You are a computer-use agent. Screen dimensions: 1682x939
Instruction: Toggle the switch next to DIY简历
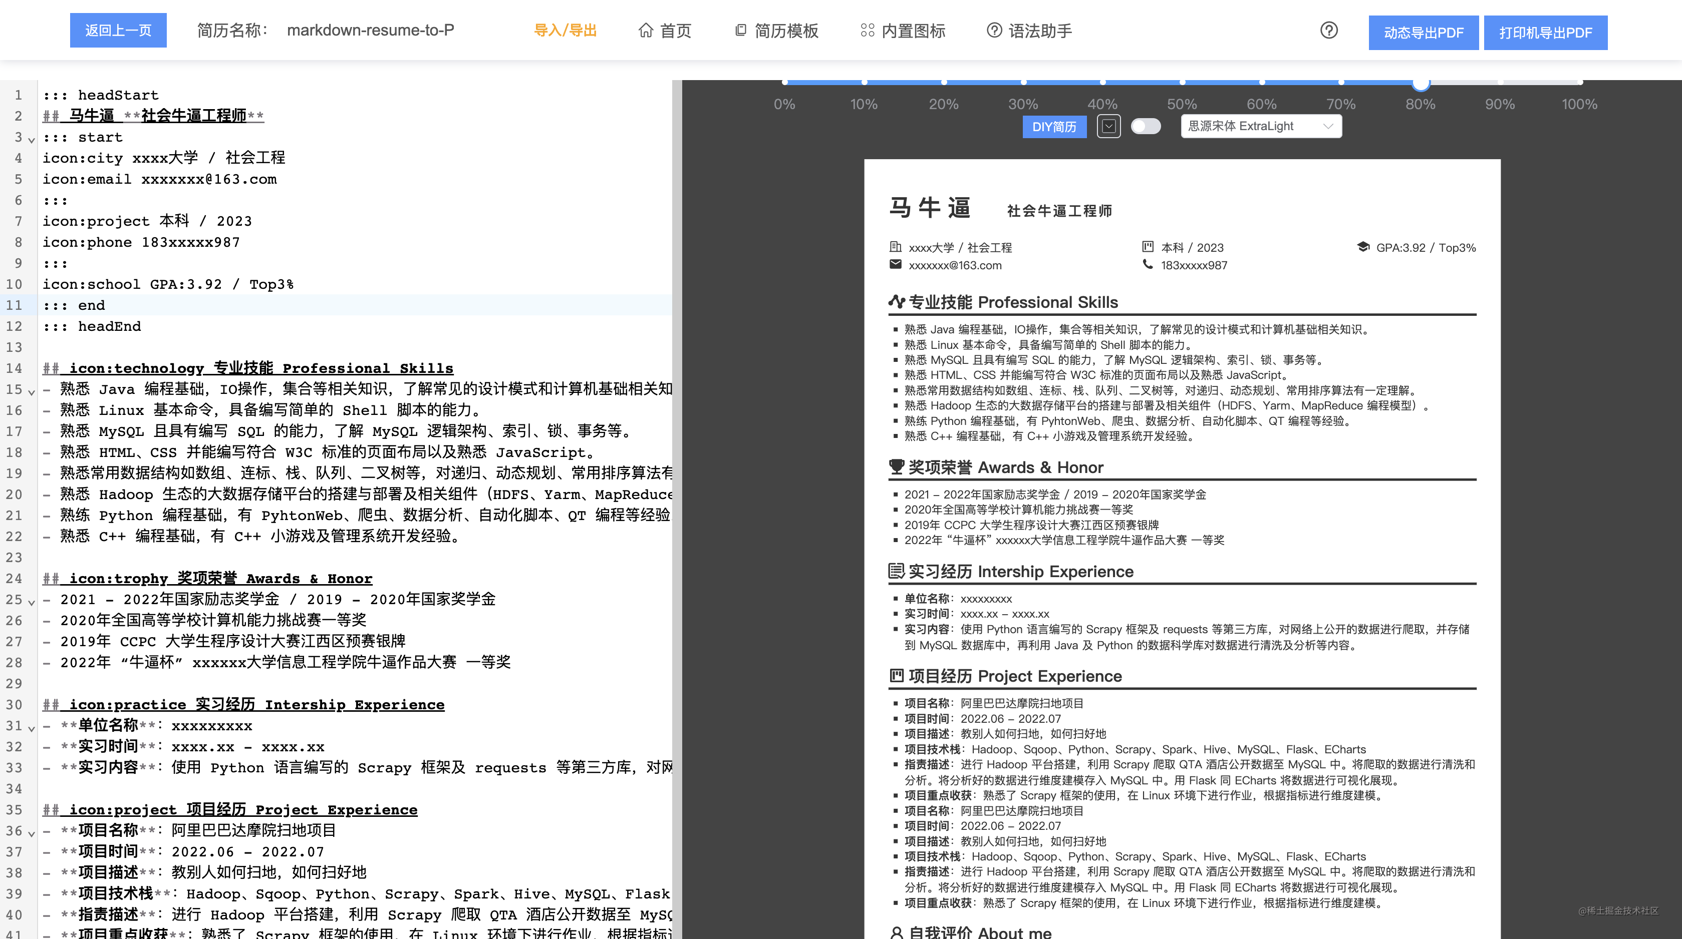[x=1145, y=126]
